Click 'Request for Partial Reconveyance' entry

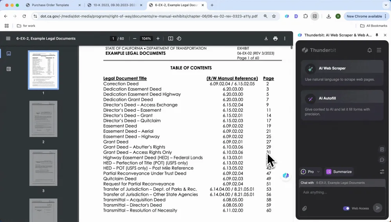tap(139, 184)
